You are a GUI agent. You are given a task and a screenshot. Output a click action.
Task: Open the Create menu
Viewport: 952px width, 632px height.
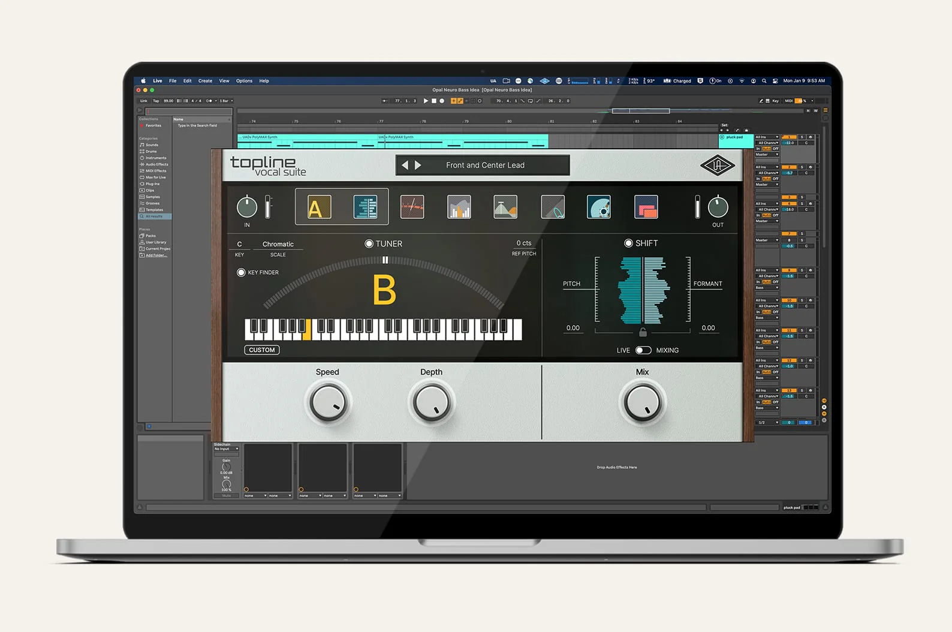[x=205, y=81]
